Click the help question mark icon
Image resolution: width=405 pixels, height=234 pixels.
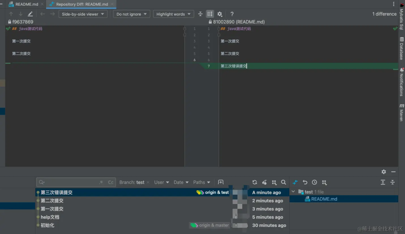point(232,14)
